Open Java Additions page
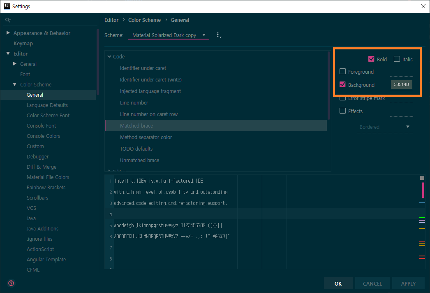This screenshot has height=293, width=430. point(42,229)
